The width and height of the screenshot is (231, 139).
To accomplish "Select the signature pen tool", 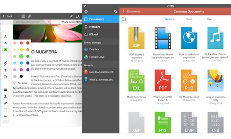I will [5, 103].
